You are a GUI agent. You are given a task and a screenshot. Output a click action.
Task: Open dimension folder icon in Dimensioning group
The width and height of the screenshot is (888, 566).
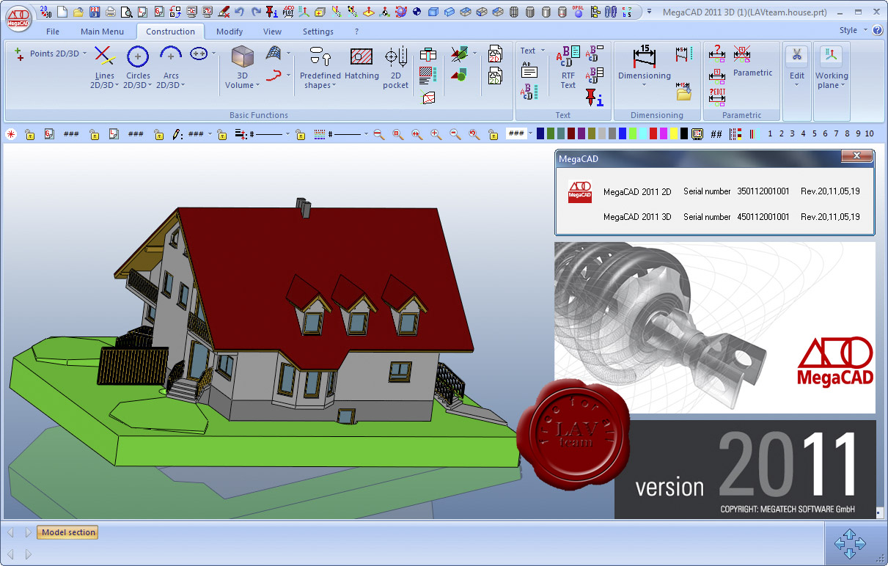pos(683,92)
